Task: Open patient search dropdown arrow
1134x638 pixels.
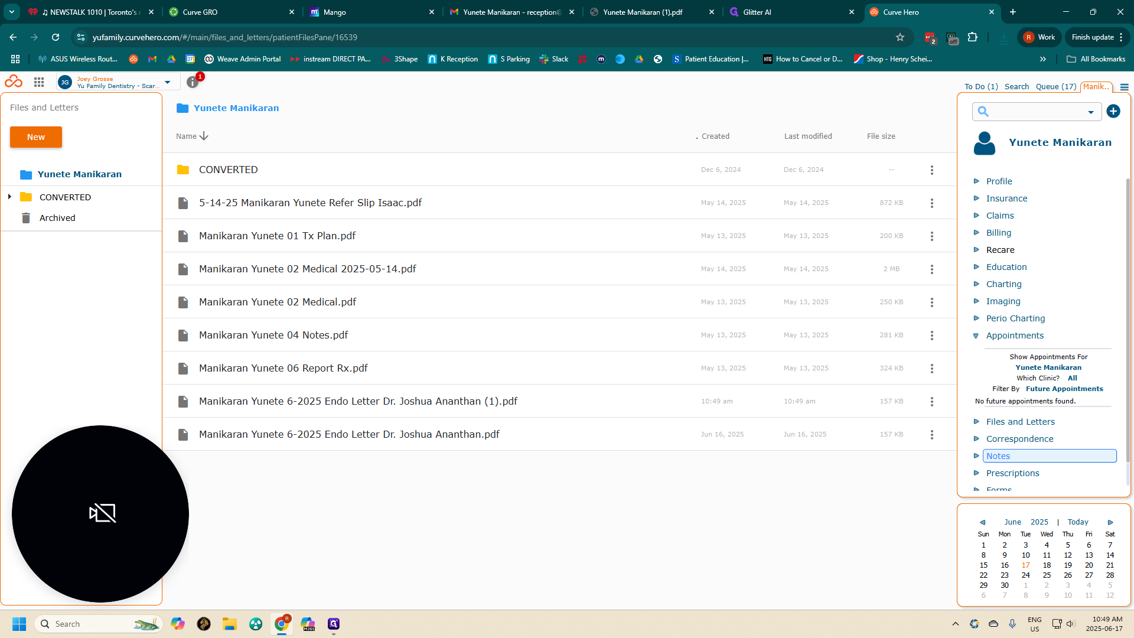Action: coord(1091,112)
